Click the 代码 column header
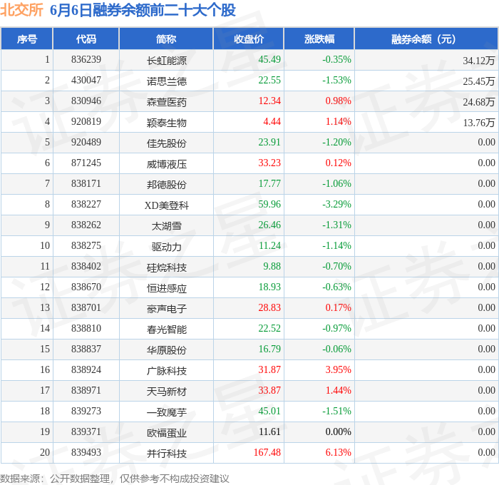The image size is (499, 485). 86,39
